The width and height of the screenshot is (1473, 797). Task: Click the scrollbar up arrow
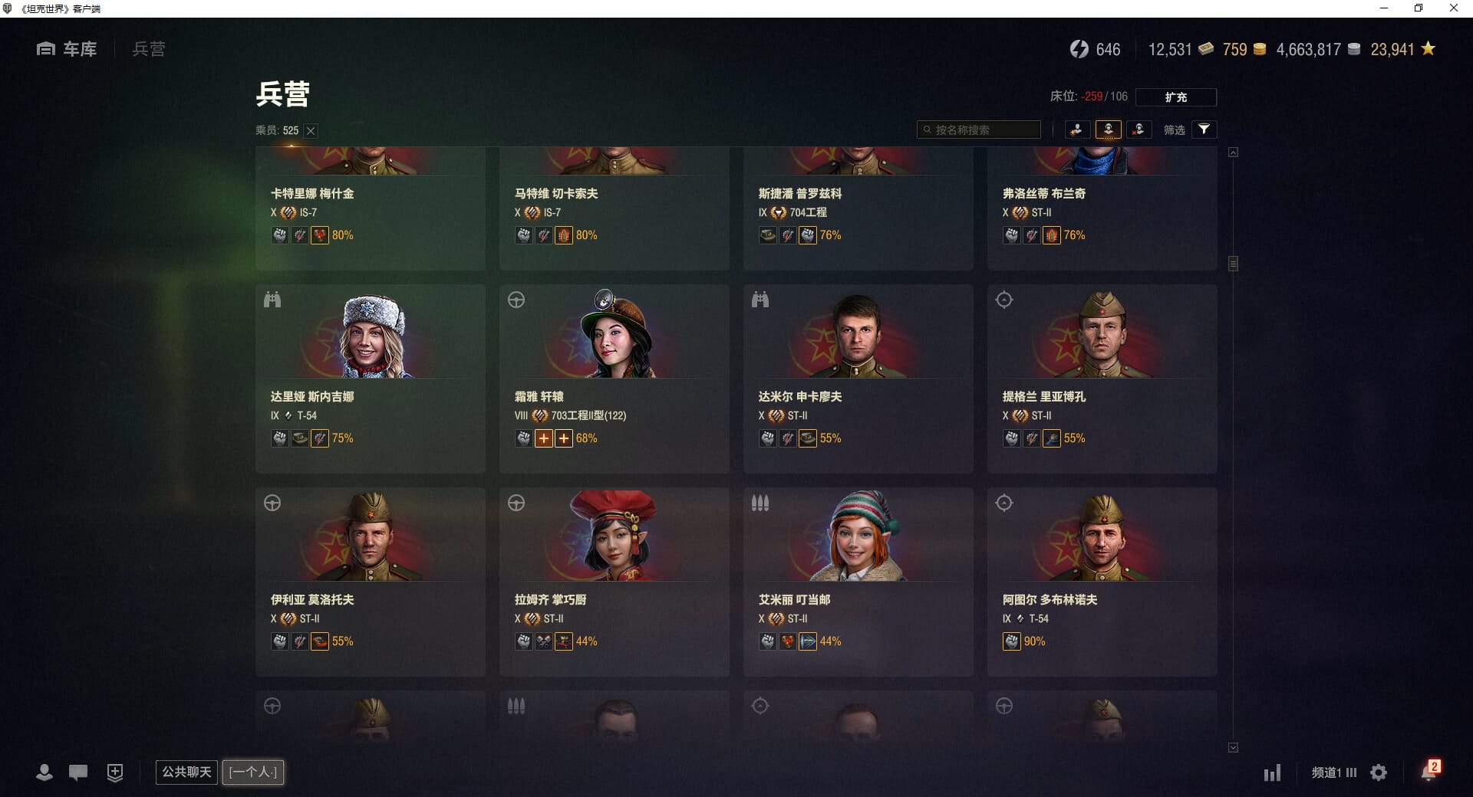tap(1233, 153)
